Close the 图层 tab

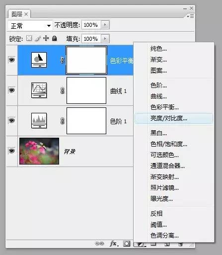pyautogui.click(x=26, y=14)
